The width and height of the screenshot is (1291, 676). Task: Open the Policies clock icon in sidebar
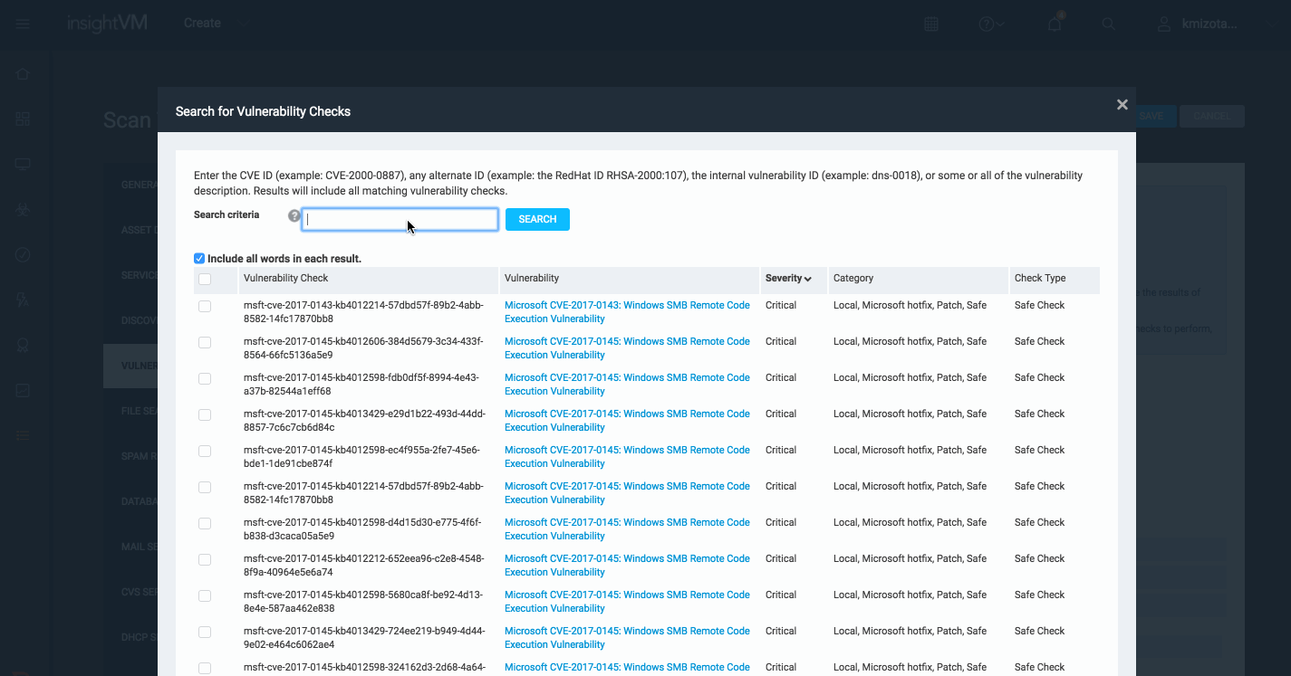(x=22, y=254)
